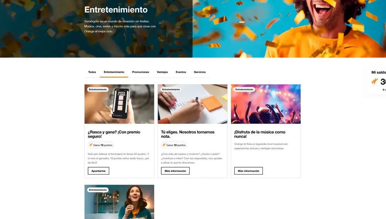
Task: Click the points icon in Rasca y gana badge
Action: pos(91,145)
